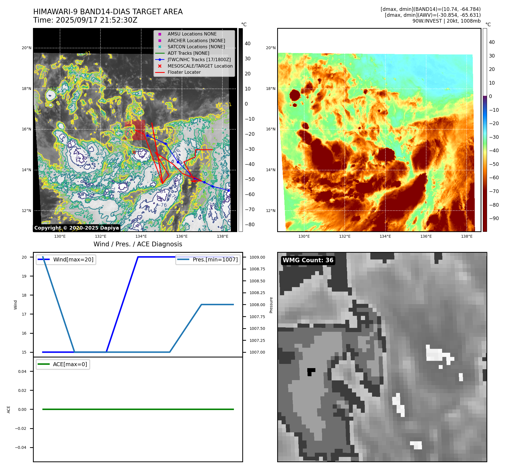Click the Wind / Pres. / ACE Diagnosis title
Image resolution: width=506 pixels, height=472 pixels.
pos(138,244)
